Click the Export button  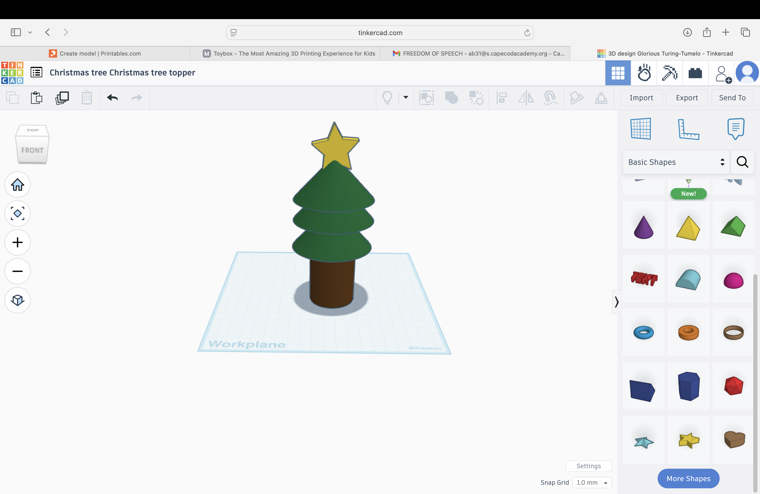[687, 98]
